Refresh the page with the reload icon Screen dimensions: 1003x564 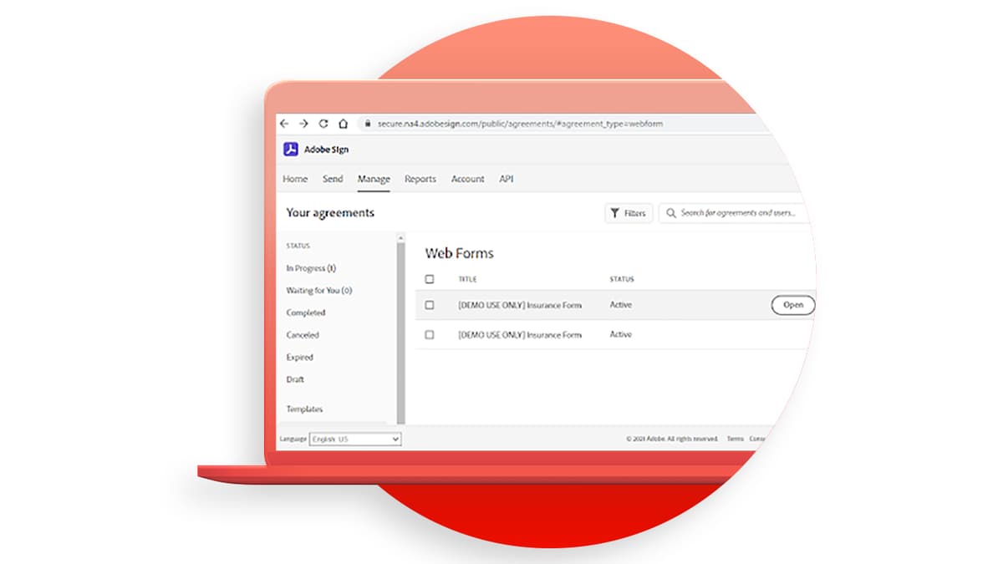[323, 123]
